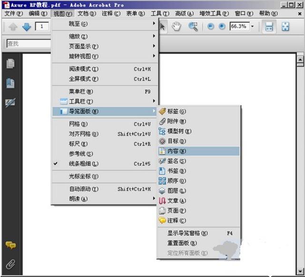Viewport: 305px width, 277px height.
Task: Click vertical scrollbar up arrow
Action: pos(300,59)
